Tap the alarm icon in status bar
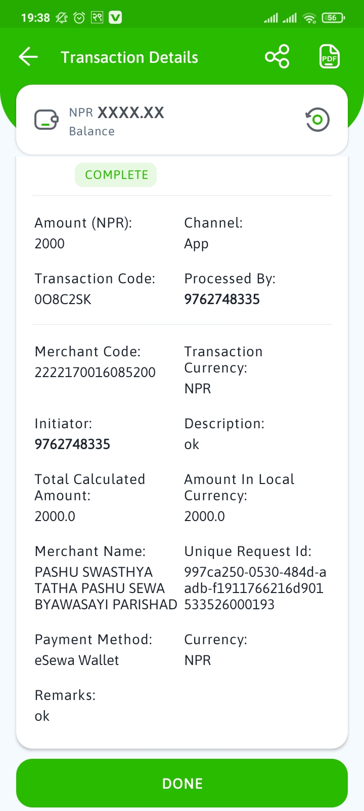This screenshot has height=811, width=364. click(79, 18)
